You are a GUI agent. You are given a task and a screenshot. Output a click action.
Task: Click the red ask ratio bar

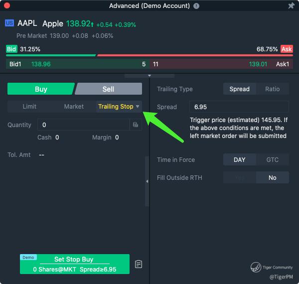pyautogui.click(x=195, y=55)
